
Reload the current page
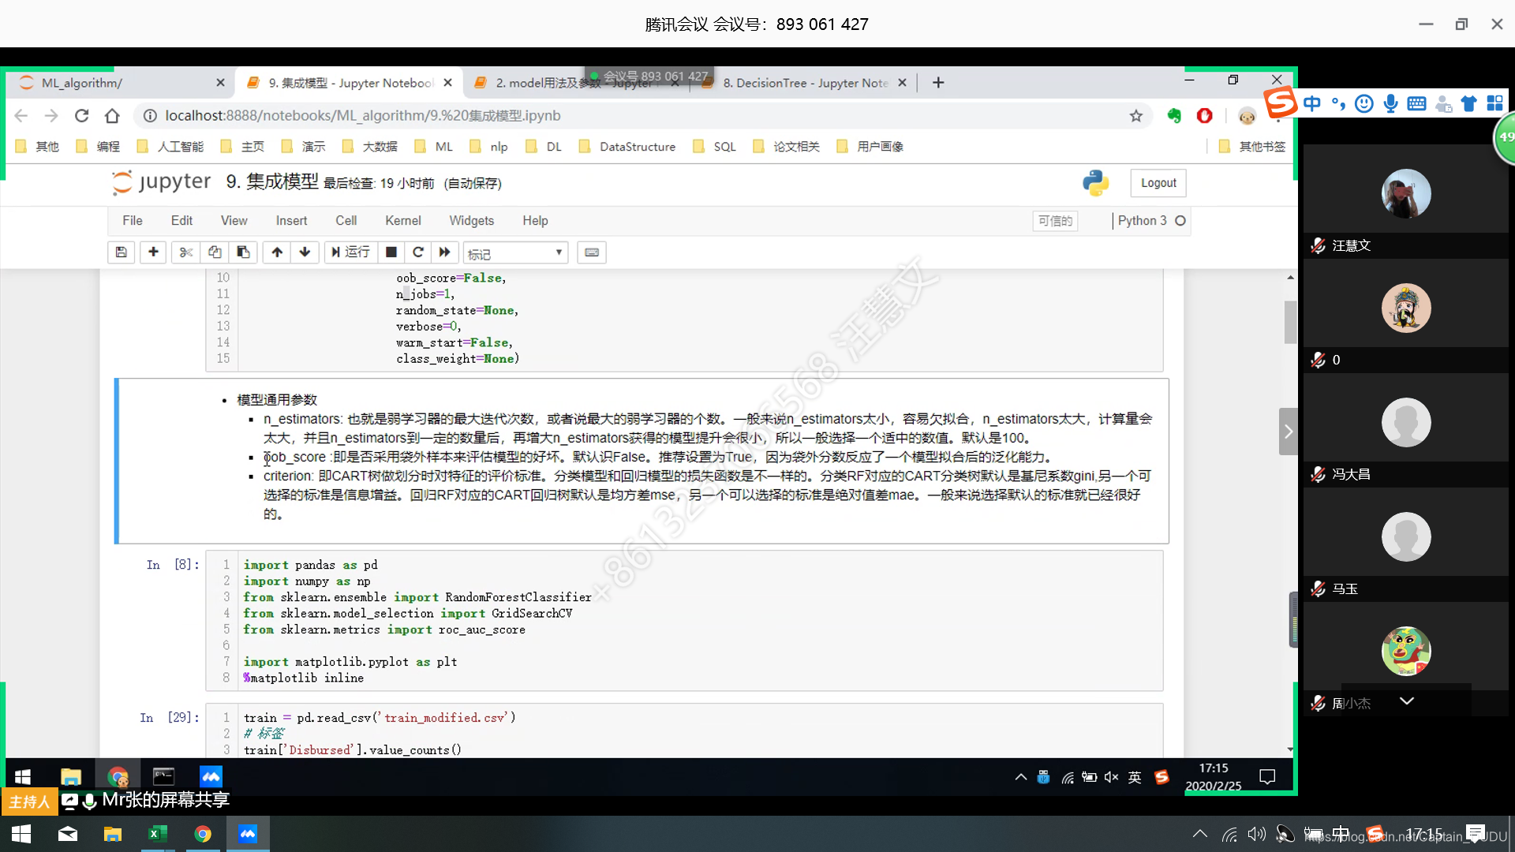pyautogui.click(x=81, y=116)
